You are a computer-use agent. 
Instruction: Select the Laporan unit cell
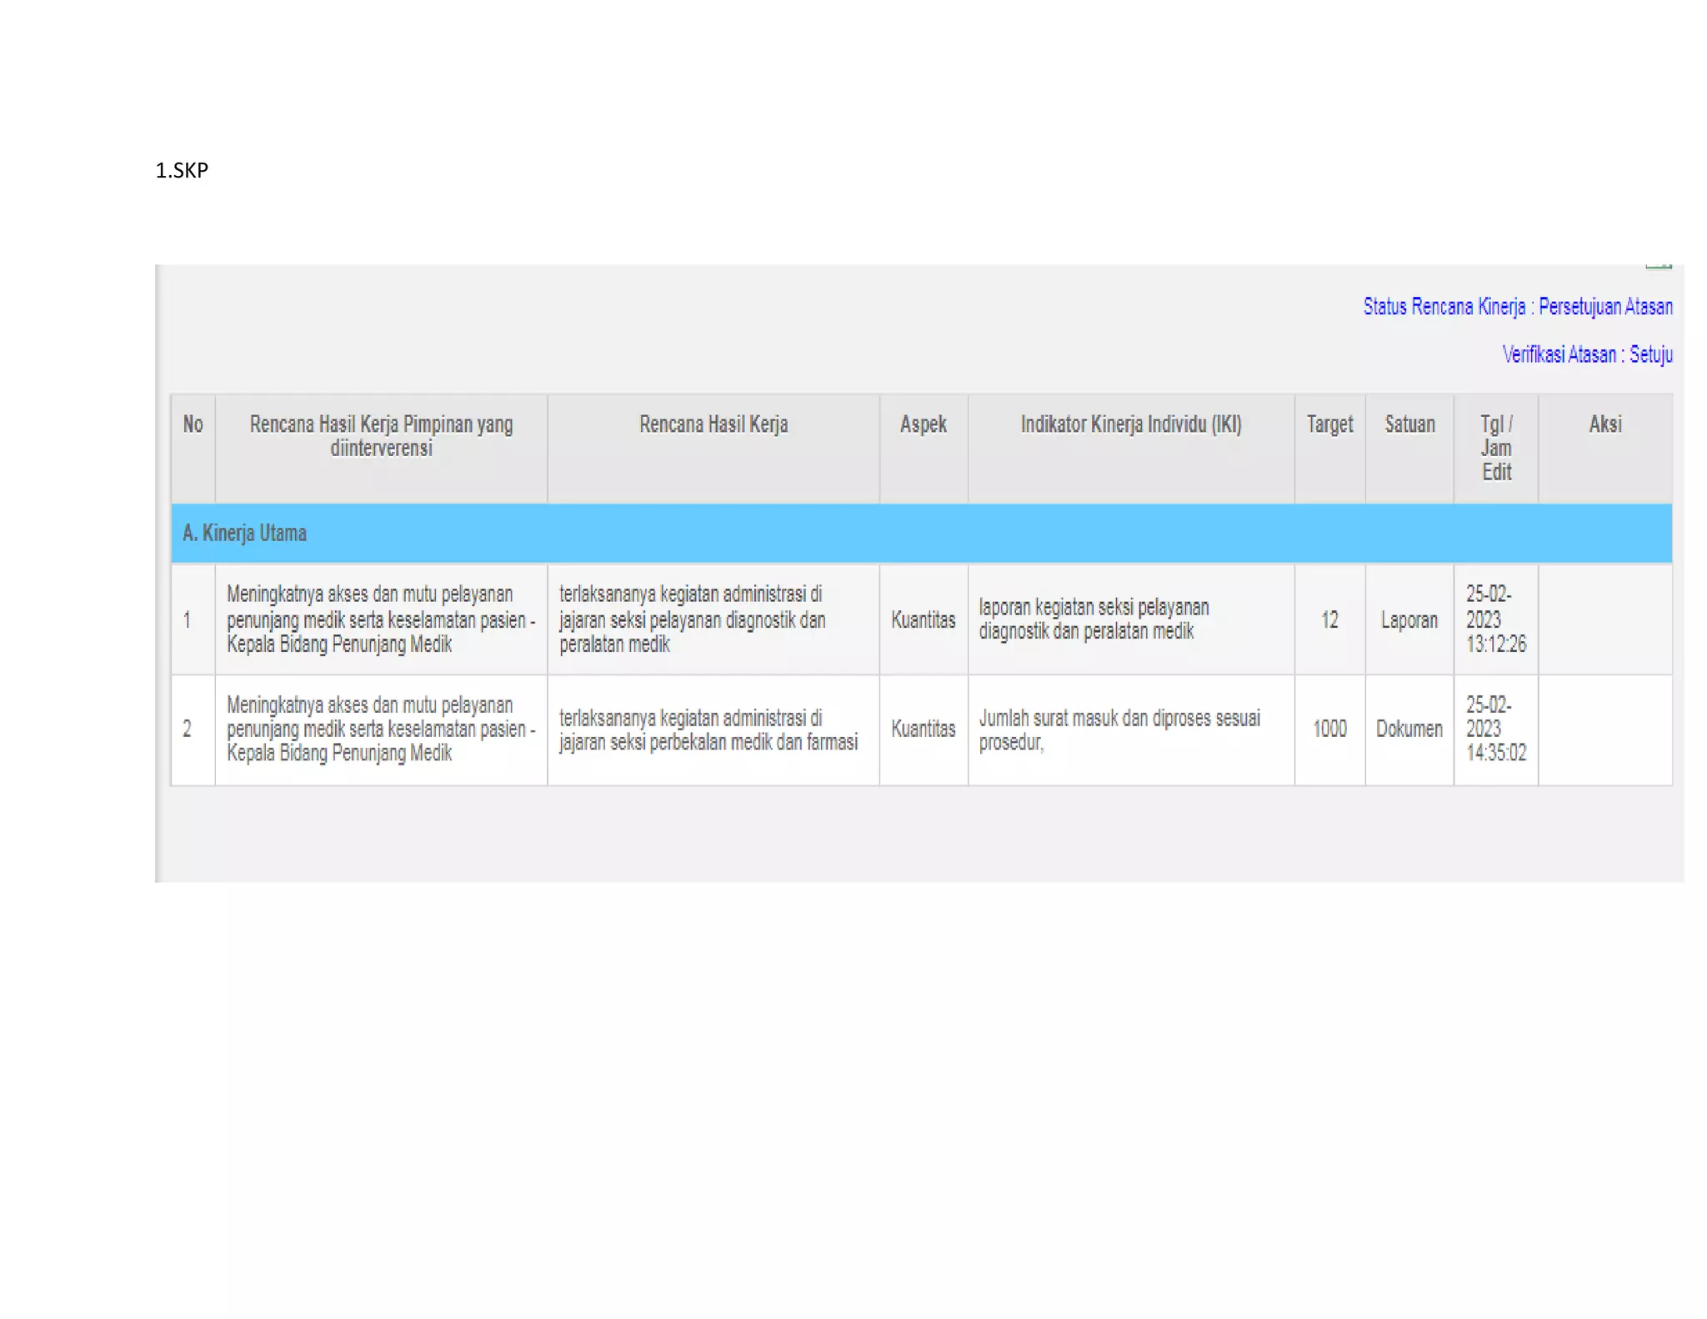pyautogui.click(x=1409, y=620)
